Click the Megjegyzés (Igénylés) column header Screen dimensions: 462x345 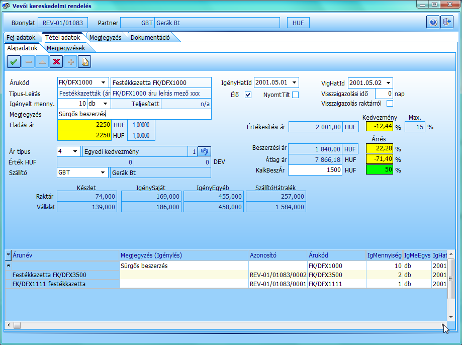(184, 255)
